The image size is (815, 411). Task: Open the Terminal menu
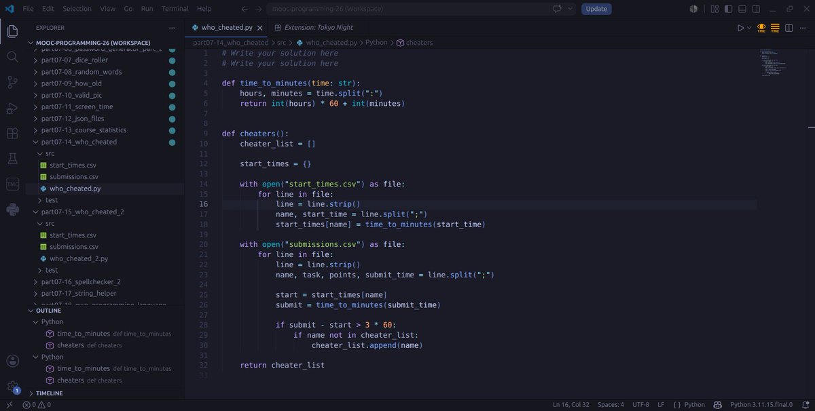(x=175, y=9)
